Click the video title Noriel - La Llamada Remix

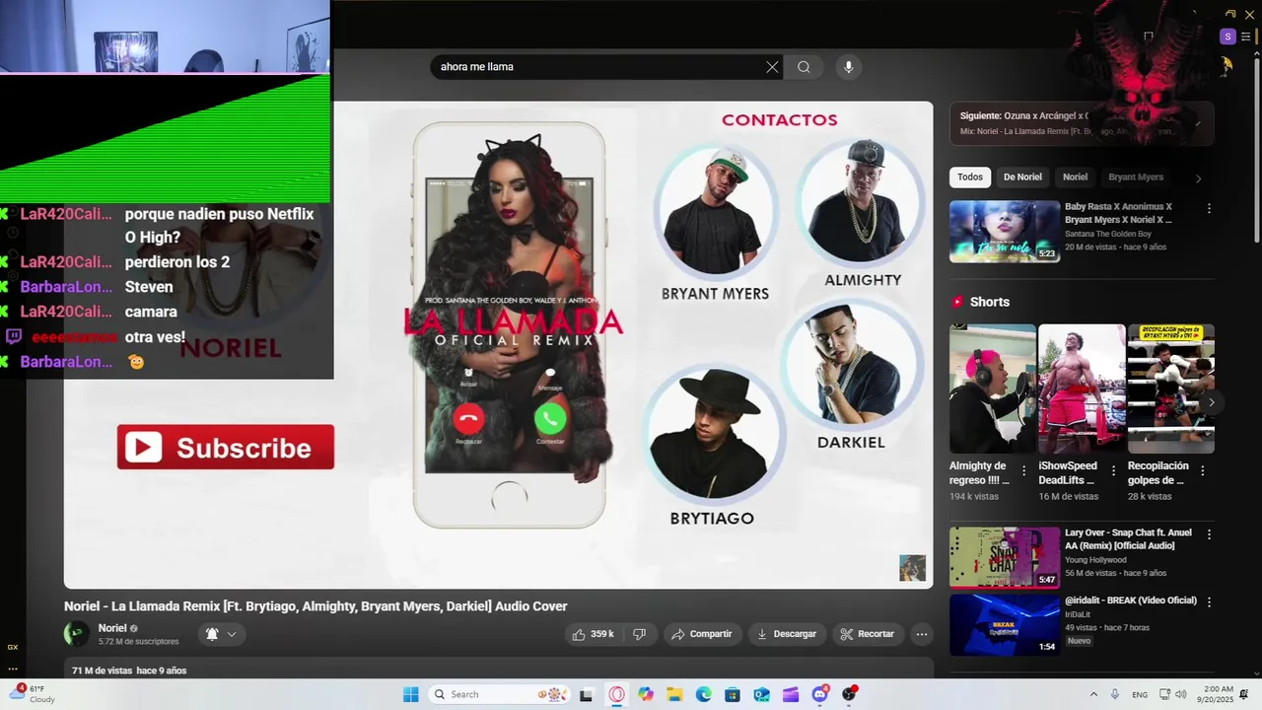(x=315, y=606)
